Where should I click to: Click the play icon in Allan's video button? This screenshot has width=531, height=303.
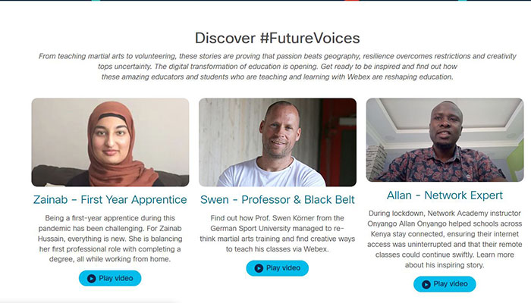426,284
